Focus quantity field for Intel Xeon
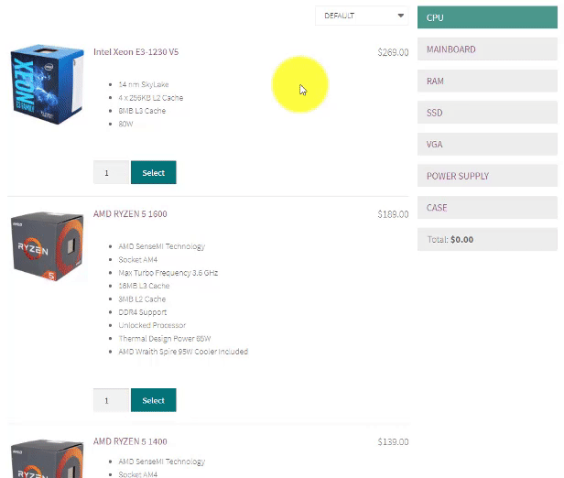This screenshot has height=478, width=564. coord(111,173)
